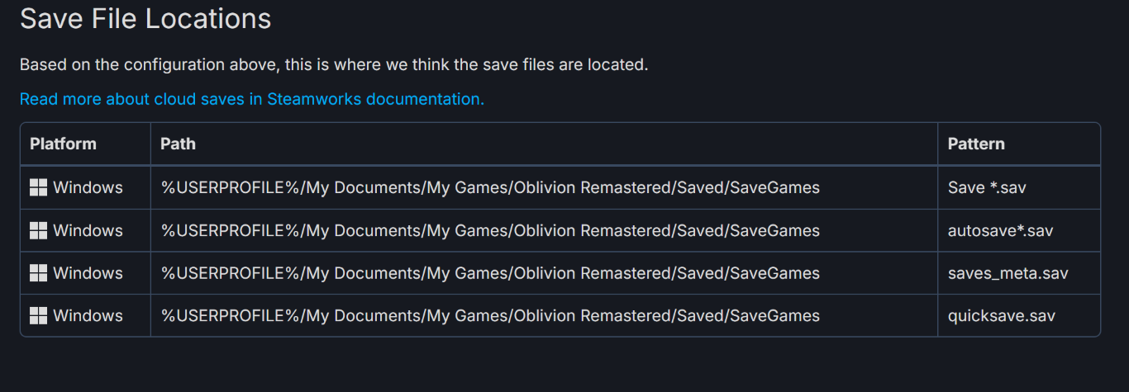
Task: Click the Platform column header
Action: [63, 144]
